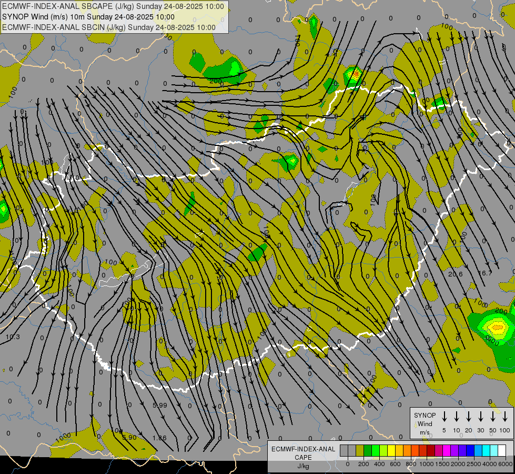This screenshot has width=515, height=474.
Task: Pick the dark red CAPE legend swatch
Action: pyautogui.click(x=431, y=450)
